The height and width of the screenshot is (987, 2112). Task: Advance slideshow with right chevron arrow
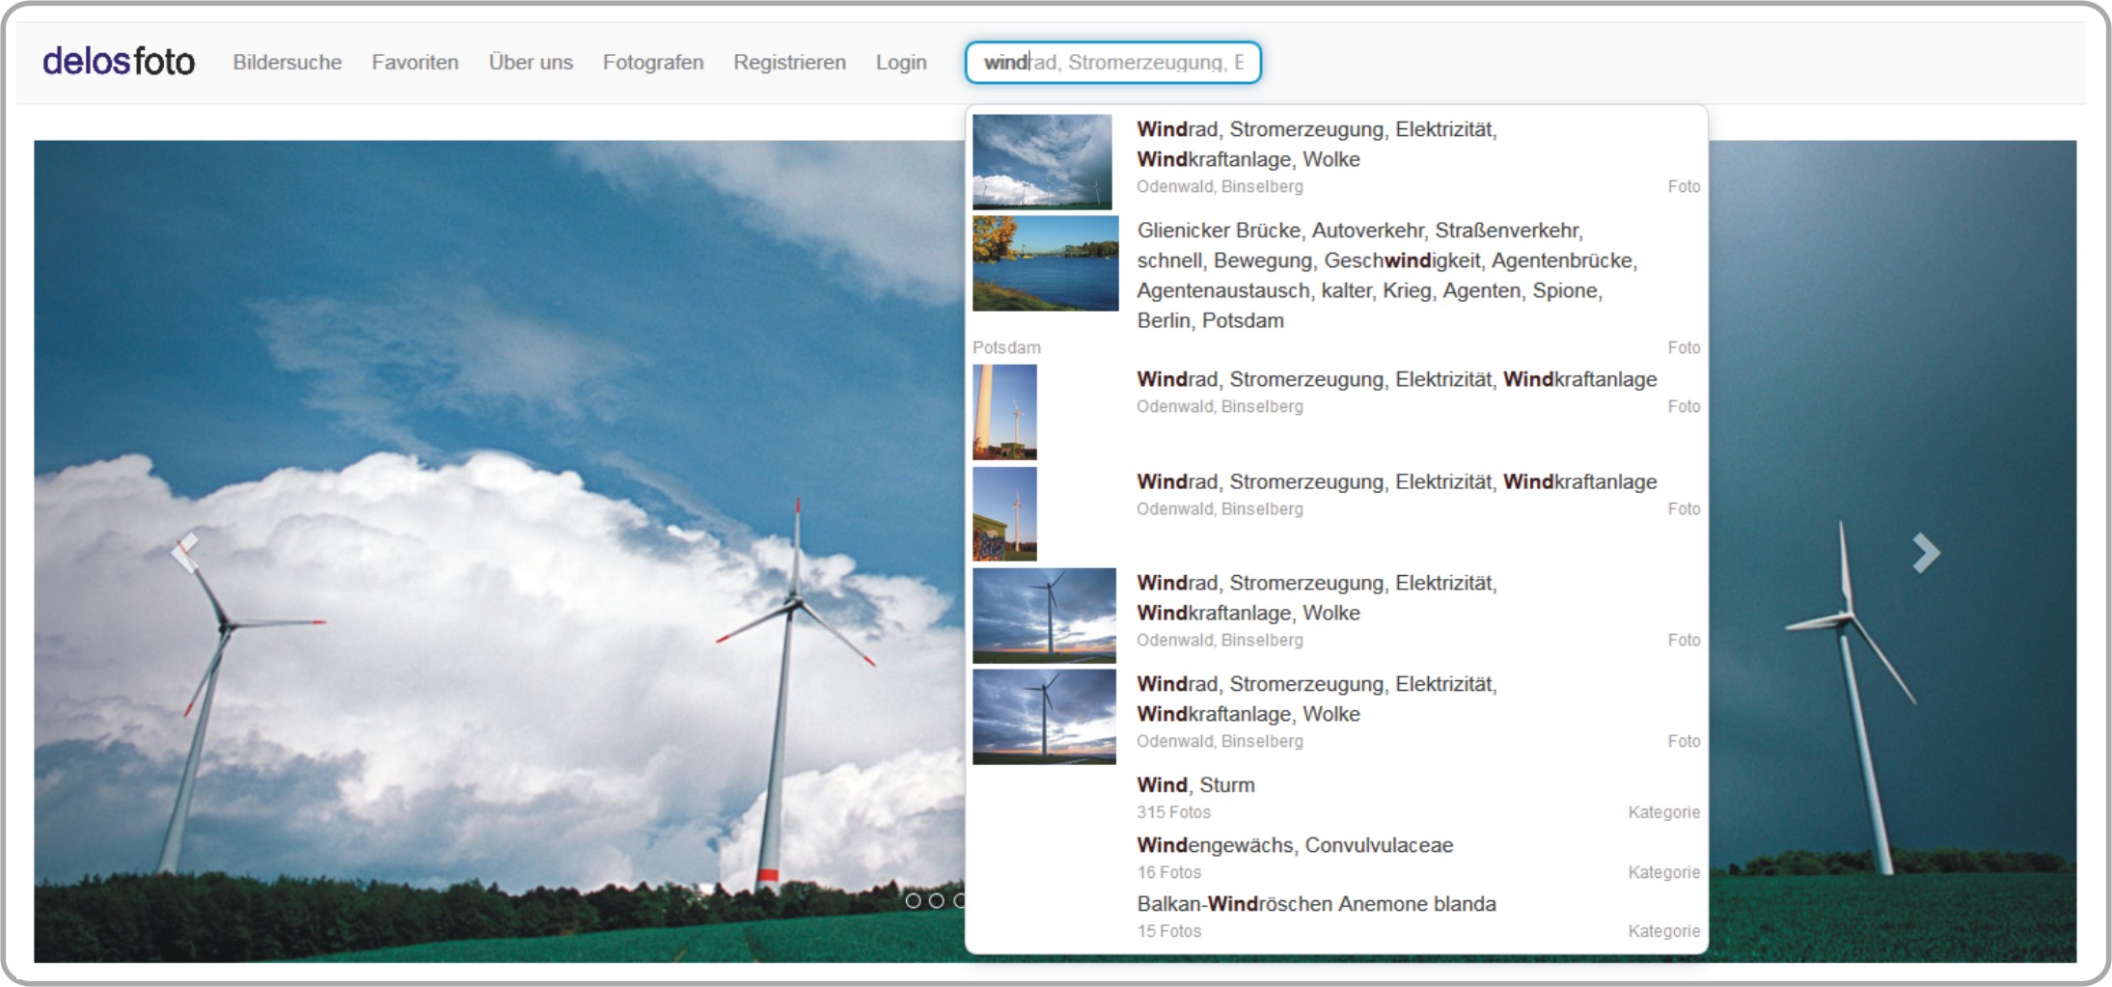click(1926, 553)
